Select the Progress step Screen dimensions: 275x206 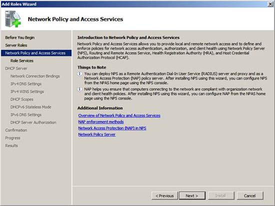(x=13, y=138)
